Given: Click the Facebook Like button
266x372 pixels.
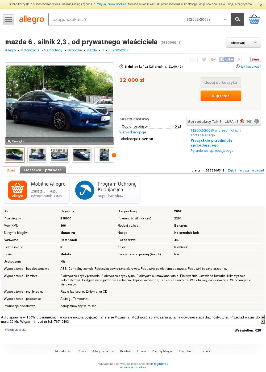Looking at the screenshot, I should [x=227, y=59].
